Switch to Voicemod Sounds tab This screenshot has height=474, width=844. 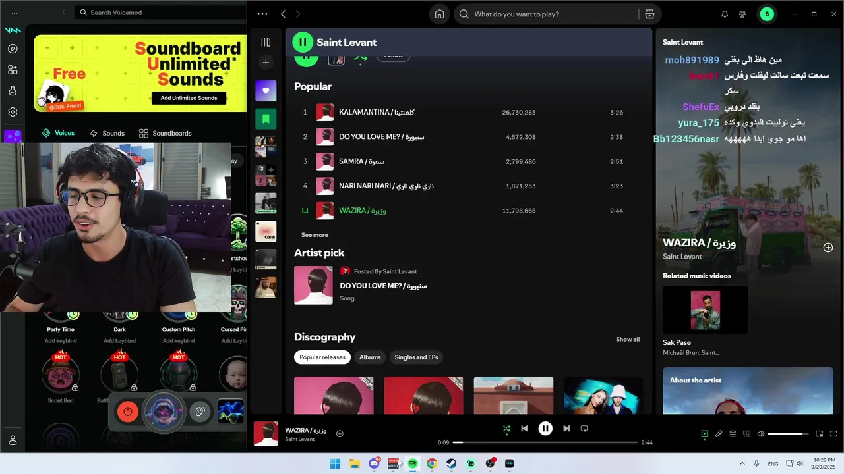pyautogui.click(x=107, y=133)
